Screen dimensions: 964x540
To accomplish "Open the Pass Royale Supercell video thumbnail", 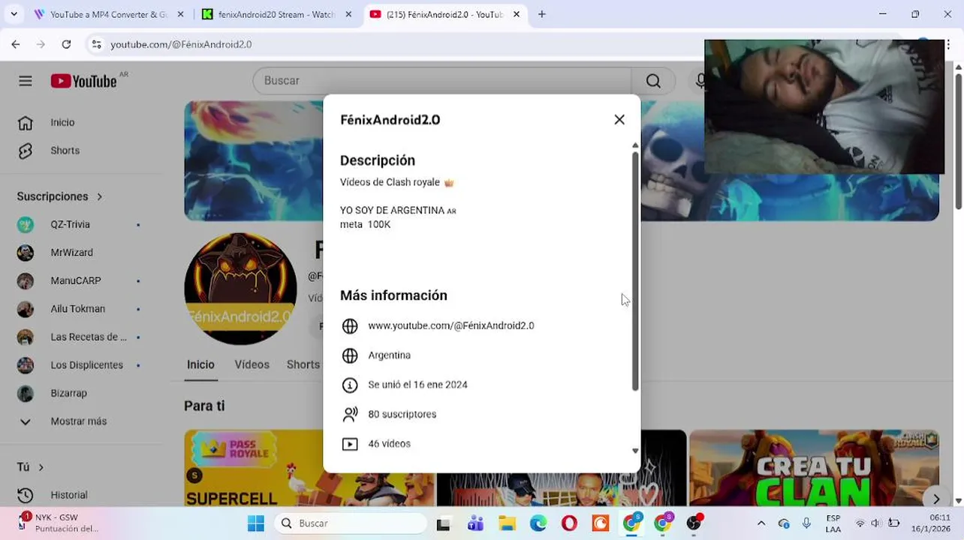I will coord(309,468).
